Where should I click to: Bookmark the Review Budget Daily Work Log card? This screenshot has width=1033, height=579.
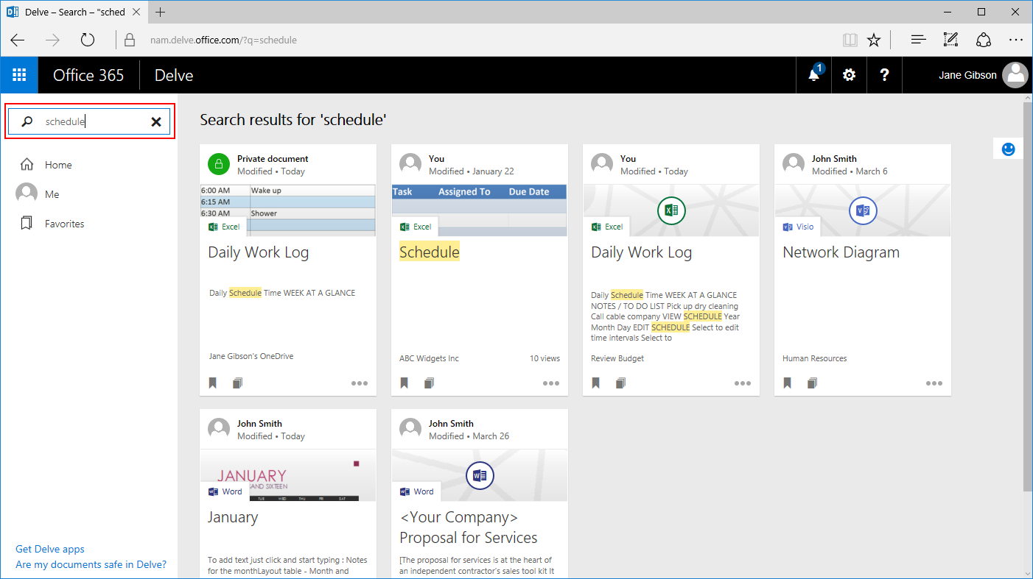click(596, 383)
